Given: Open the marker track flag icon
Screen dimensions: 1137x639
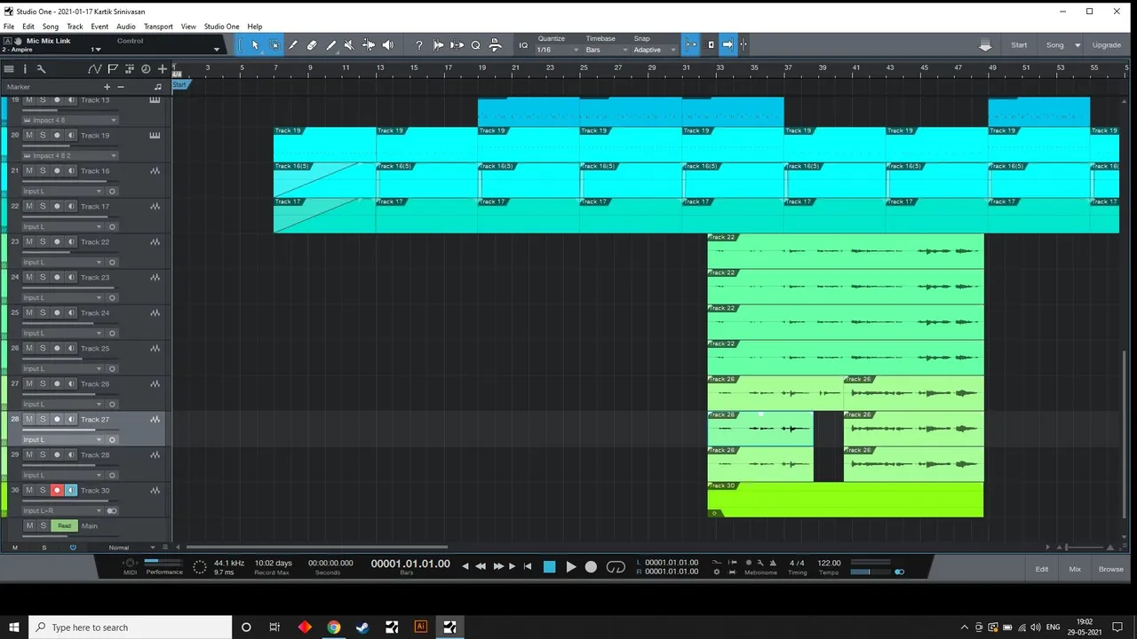Looking at the screenshot, I should point(113,69).
